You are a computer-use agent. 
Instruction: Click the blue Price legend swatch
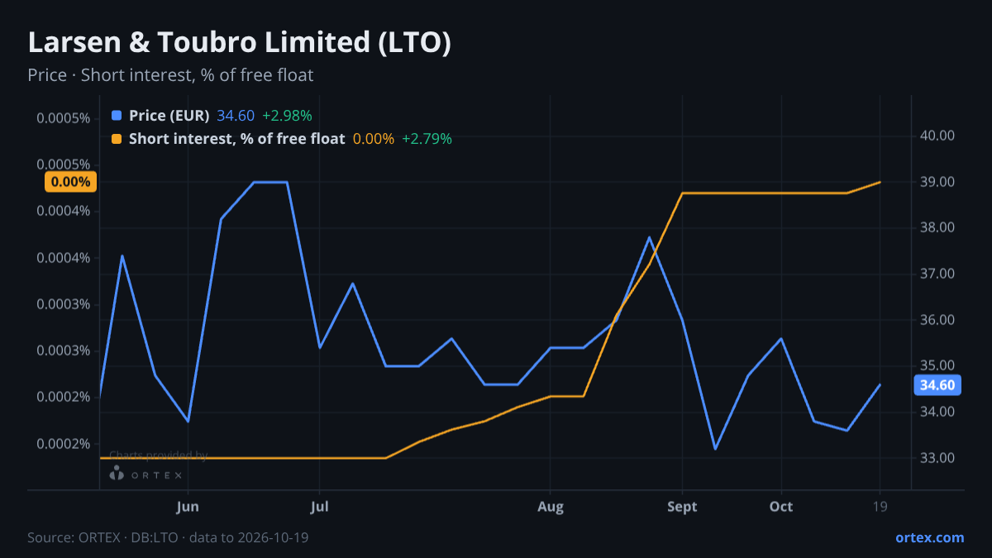(x=117, y=116)
